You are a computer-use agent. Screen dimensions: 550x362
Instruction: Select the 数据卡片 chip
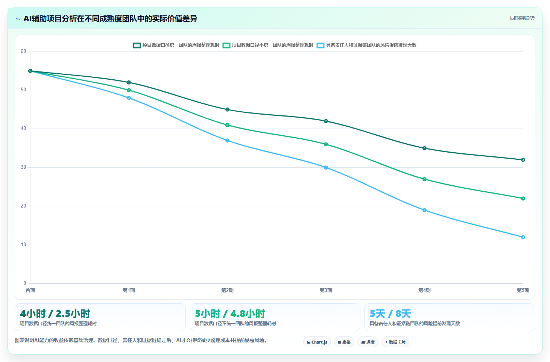[395, 342]
